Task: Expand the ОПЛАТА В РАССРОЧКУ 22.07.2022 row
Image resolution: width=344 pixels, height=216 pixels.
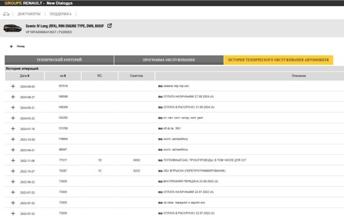Action: click(x=13, y=213)
